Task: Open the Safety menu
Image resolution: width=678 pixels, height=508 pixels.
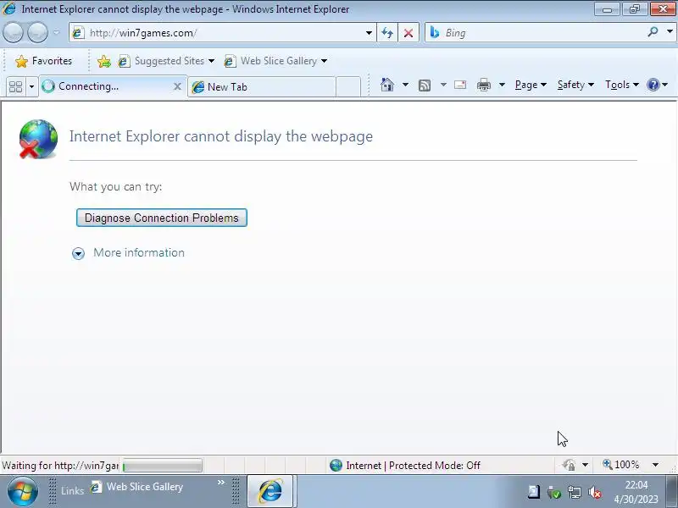Action: click(x=575, y=85)
